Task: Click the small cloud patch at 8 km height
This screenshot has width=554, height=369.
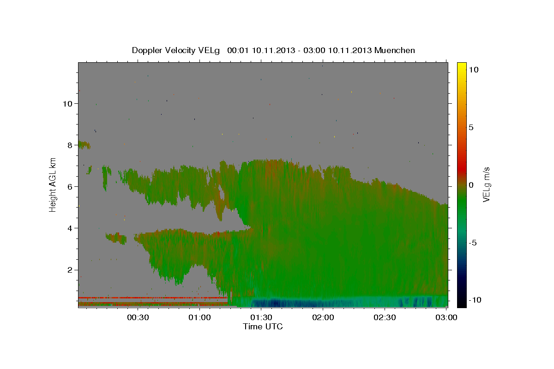Action: point(84,145)
